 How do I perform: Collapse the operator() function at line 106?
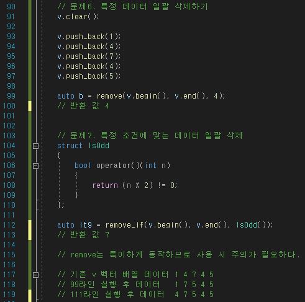tap(35, 166)
